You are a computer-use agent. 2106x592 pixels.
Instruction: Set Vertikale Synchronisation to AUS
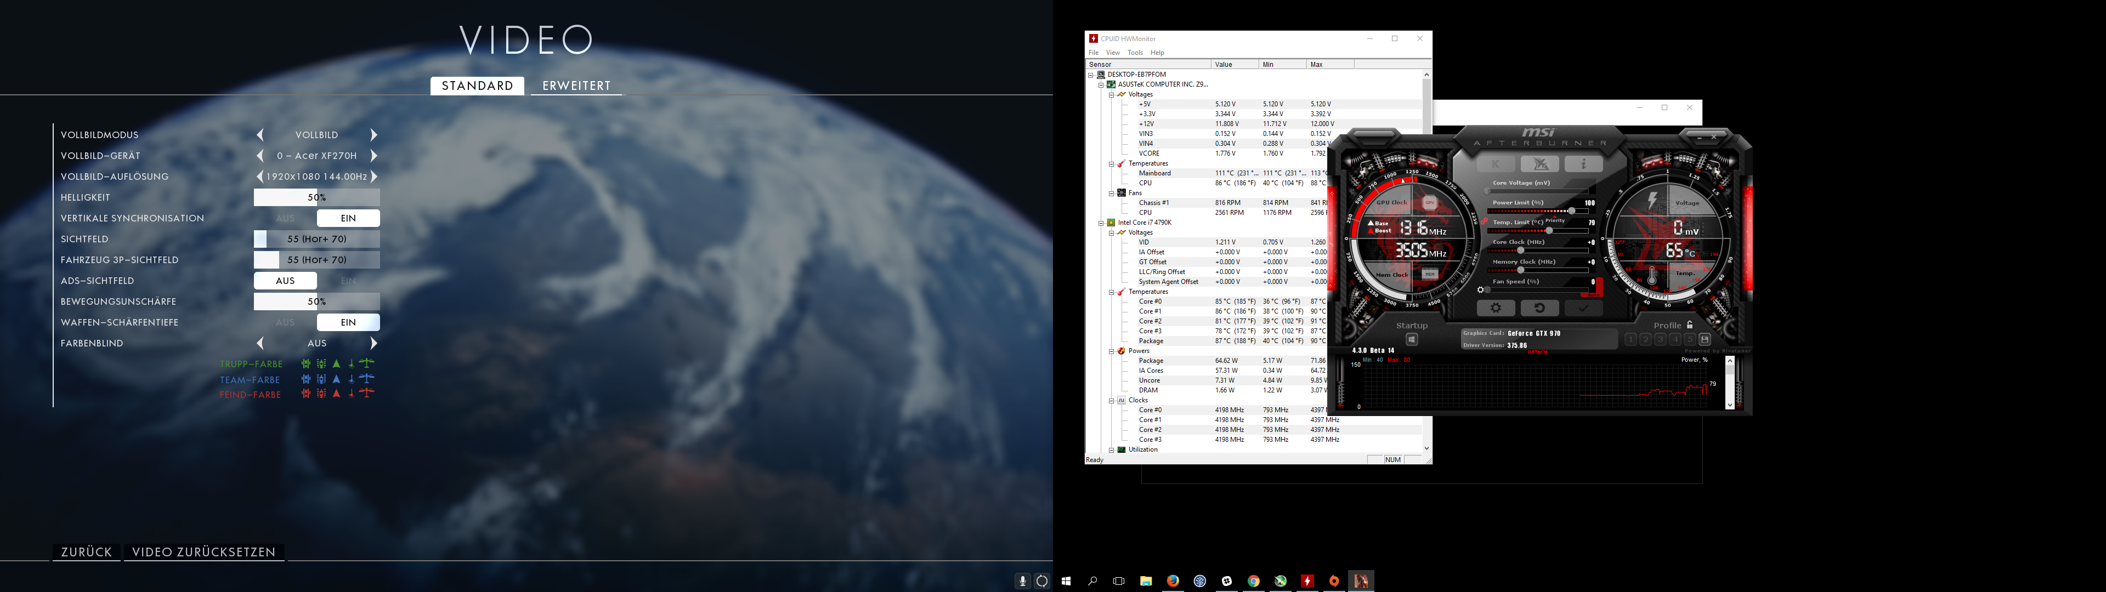click(285, 218)
